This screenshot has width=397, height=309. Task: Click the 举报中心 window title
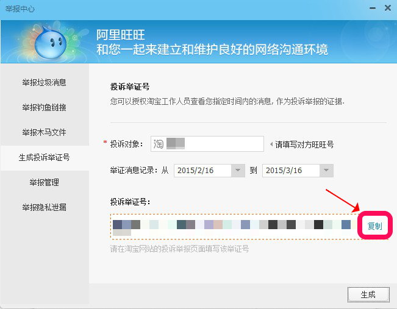(20, 9)
